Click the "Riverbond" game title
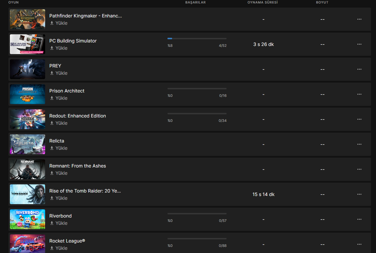The height and width of the screenshot is (253, 376). click(x=60, y=216)
